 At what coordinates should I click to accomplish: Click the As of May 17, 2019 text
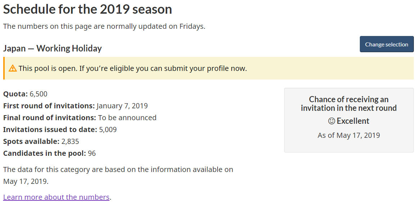point(349,135)
